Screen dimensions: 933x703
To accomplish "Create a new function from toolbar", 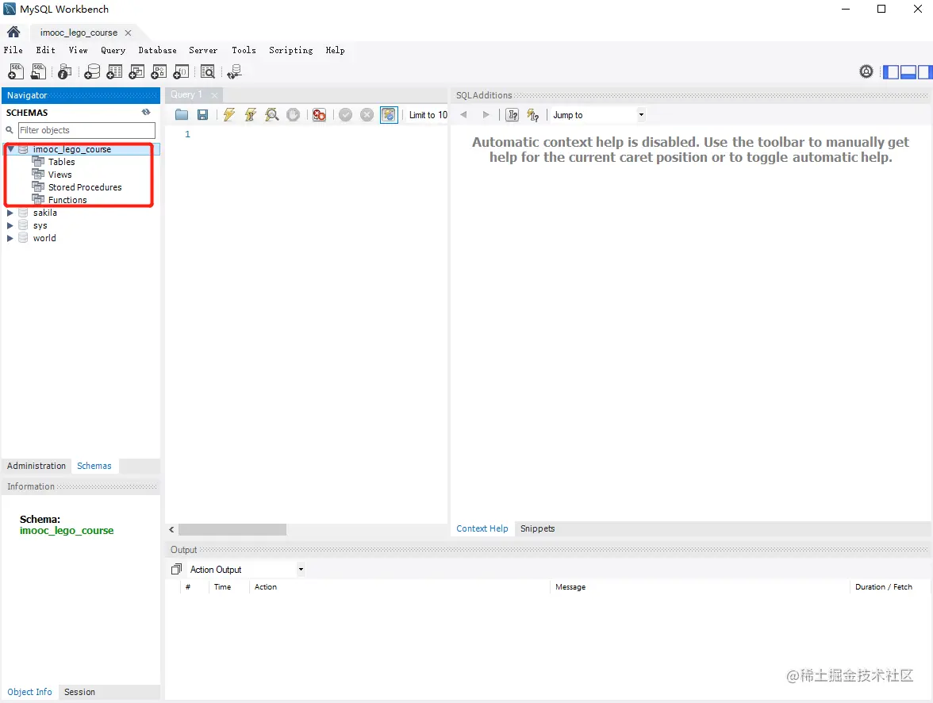I will pos(181,72).
